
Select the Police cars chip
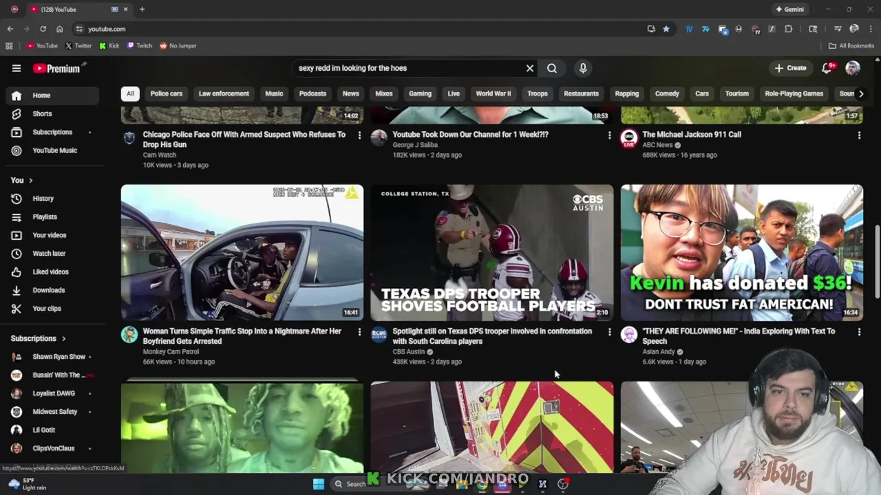coord(167,93)
